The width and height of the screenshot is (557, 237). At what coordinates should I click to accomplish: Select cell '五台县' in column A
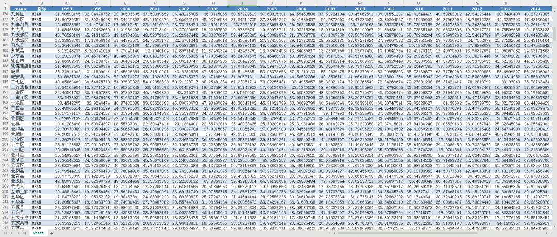tap(21, 212)
